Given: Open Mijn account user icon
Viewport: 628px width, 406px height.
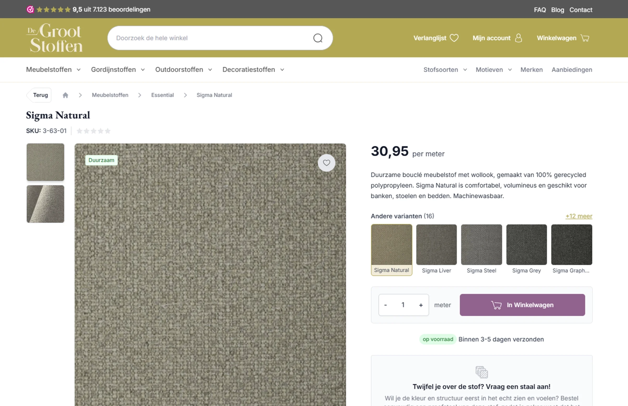Looking at the screenshot, I should (518, 38).
